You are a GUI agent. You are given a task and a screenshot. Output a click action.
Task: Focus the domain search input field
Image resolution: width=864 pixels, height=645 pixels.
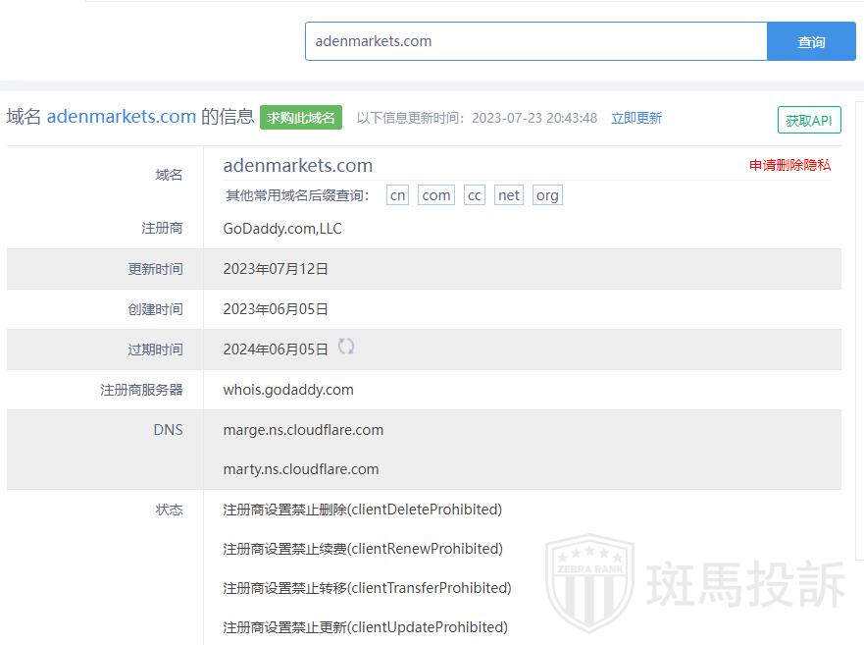point(535,41)
